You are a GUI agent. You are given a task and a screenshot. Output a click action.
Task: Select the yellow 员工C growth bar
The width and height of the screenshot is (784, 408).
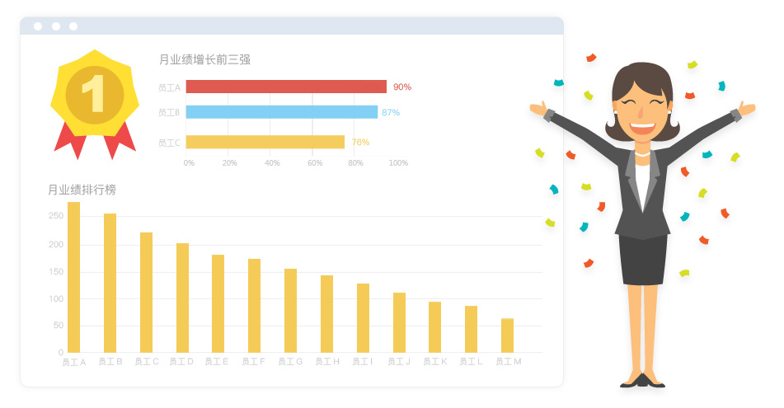pyautogui.click(x=265, y=142)
